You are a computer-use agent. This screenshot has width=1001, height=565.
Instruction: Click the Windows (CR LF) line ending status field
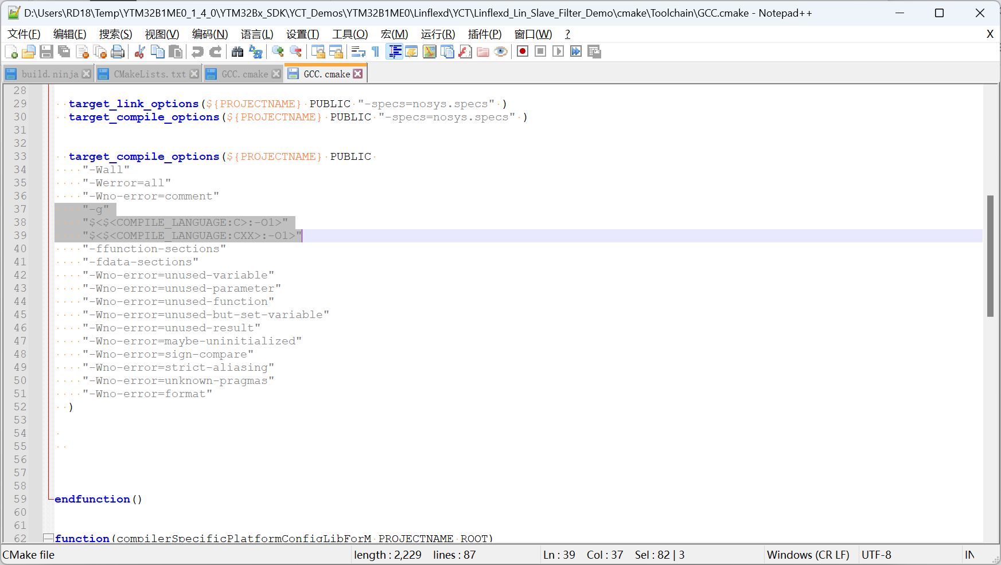click(x=808, y=555)
